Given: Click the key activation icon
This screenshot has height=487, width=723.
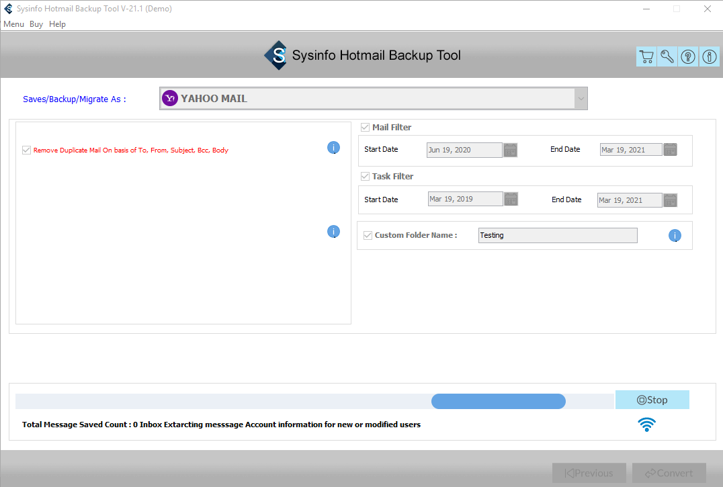Looking at the screenshot, I should 667,56.
